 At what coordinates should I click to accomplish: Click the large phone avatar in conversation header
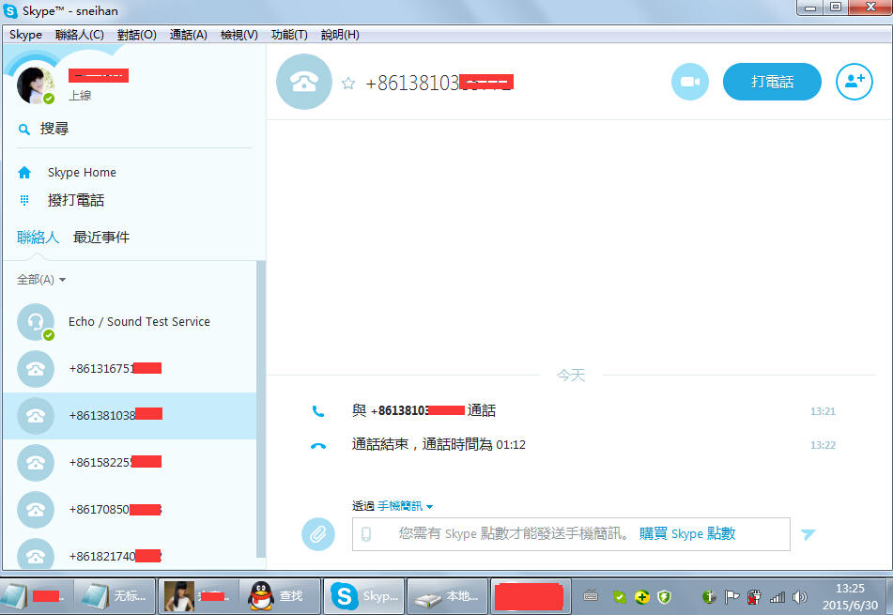pyautogui.click(x=303, y=82)
